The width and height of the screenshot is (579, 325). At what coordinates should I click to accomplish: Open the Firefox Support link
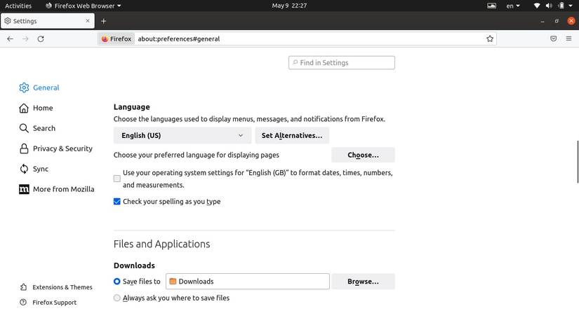coord(54,302)
